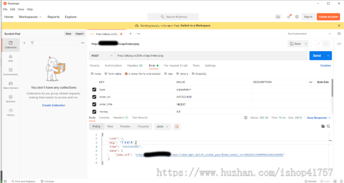Viewport: 344px width, 183px height.
Task: Select the none body type radio
Action: coord(92,74)
